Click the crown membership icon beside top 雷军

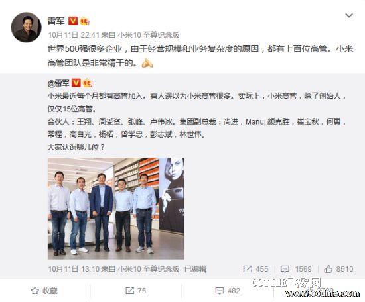pyautogui.click(x=84, y=21)
